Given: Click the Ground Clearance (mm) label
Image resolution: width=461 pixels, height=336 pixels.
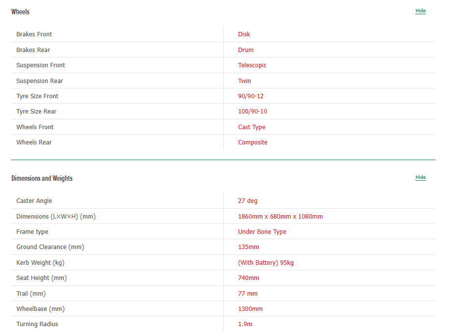Looking at the screenshot, I should [50, 247].
